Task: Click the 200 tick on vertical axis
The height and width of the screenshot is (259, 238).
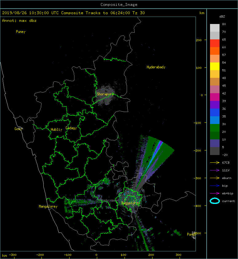Action: click(x=199, y=40)
